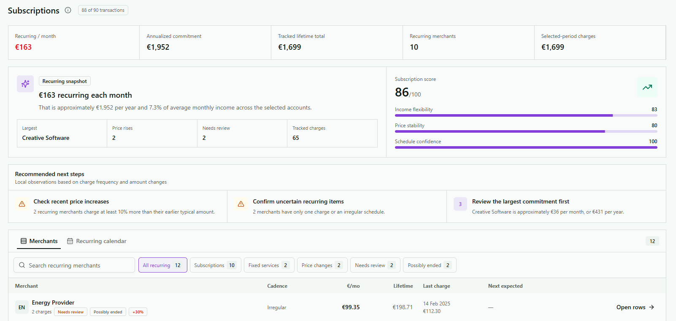
Task: Click the green trending-up score icon
Action: tap(647, 87)
